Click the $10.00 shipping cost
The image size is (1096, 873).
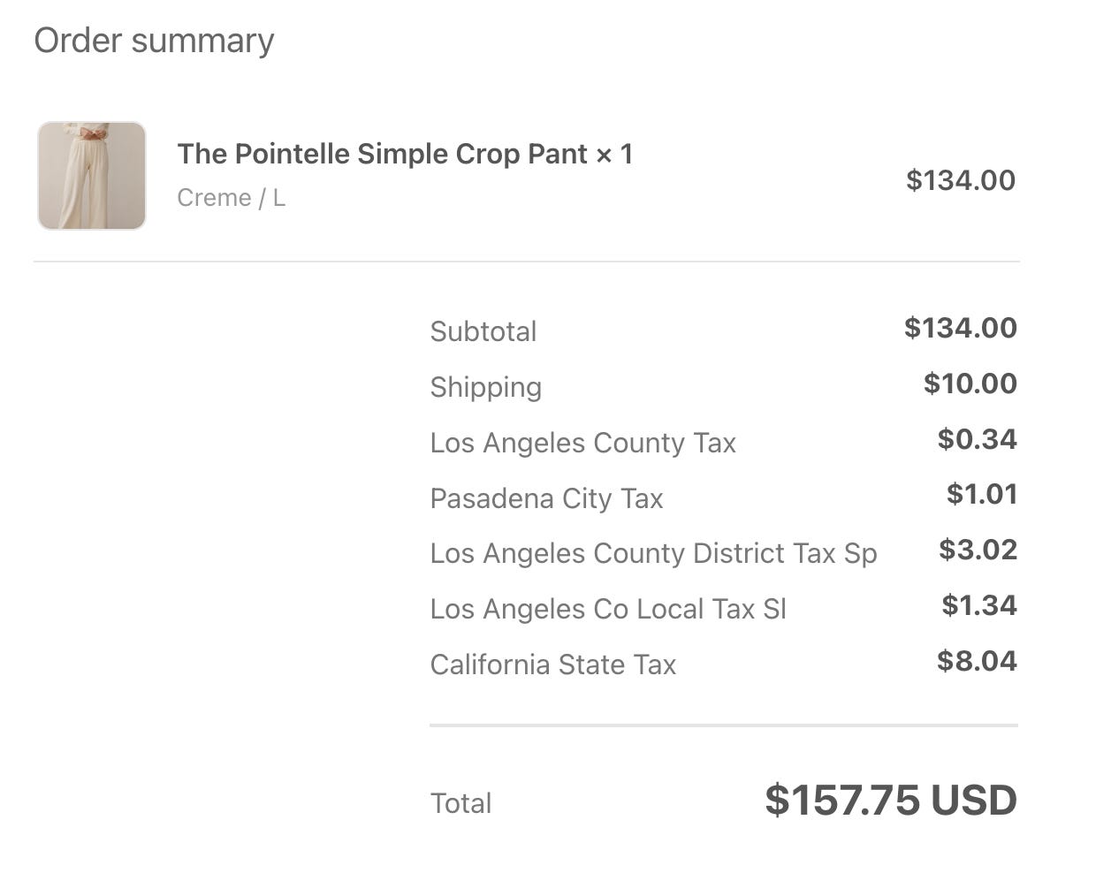coord(970,383)
